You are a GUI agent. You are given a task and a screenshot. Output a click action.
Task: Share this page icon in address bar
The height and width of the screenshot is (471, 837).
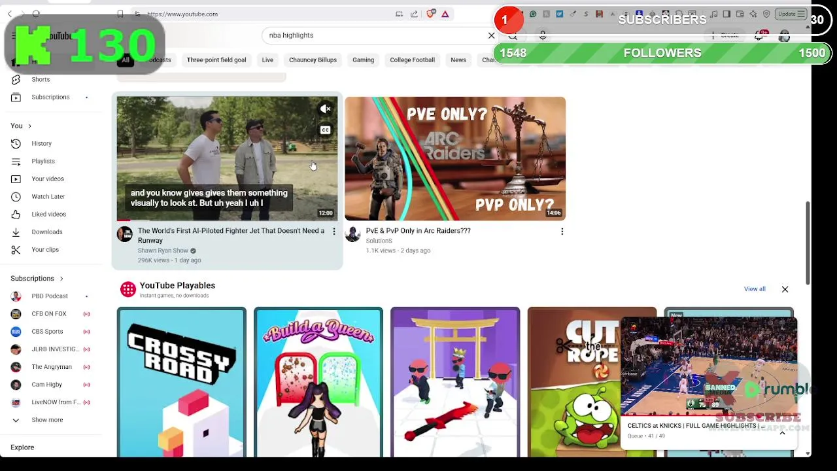pos(414,14)
